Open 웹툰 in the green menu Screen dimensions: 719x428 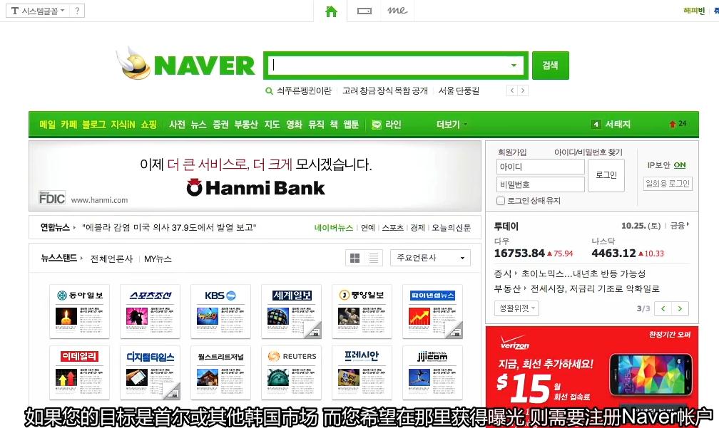(x=351, y=125)
